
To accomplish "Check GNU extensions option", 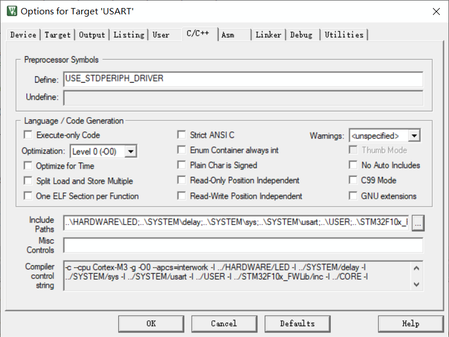I will (353, 196).
